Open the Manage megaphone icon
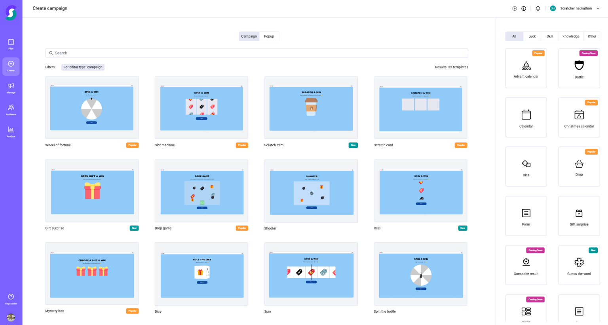 (11, 88)
